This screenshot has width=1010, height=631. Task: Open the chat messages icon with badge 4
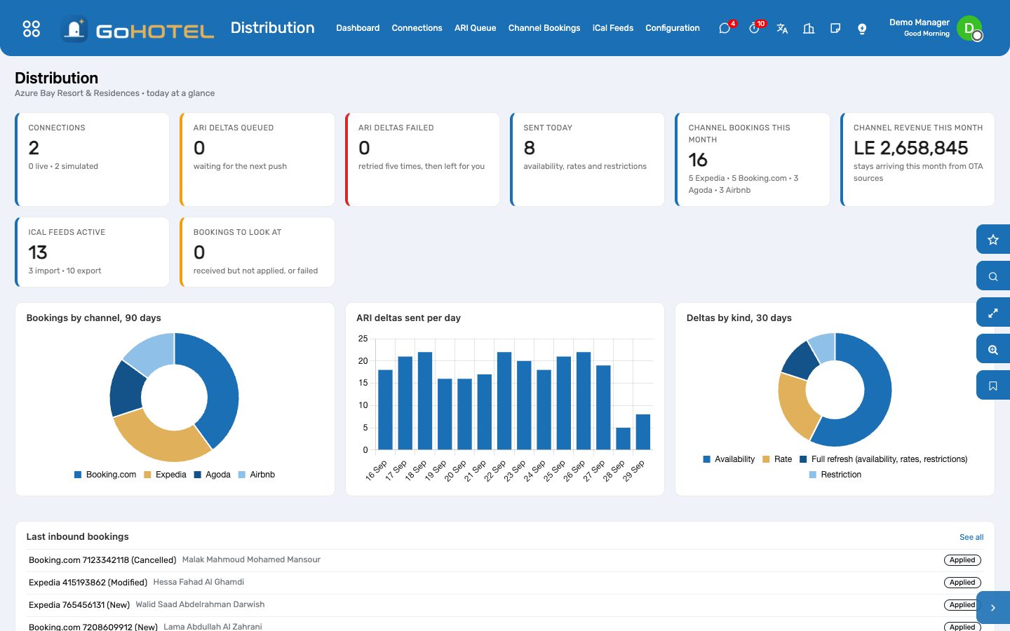pyautogui.click(x=725, y=28)
